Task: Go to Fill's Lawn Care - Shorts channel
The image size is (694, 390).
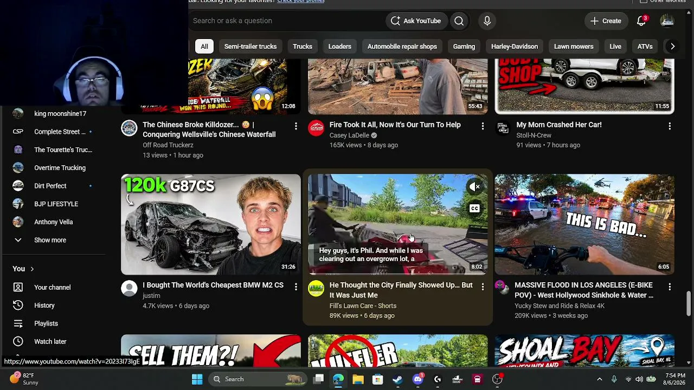Action: tap(363, 306)
